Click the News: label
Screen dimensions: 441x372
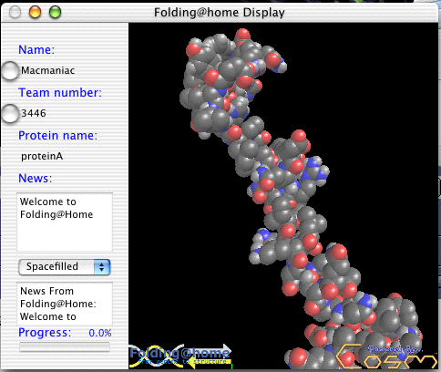[36, 178]
